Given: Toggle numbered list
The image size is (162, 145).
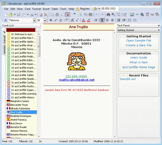Looking at the screenshot, I should pos(135,20).
